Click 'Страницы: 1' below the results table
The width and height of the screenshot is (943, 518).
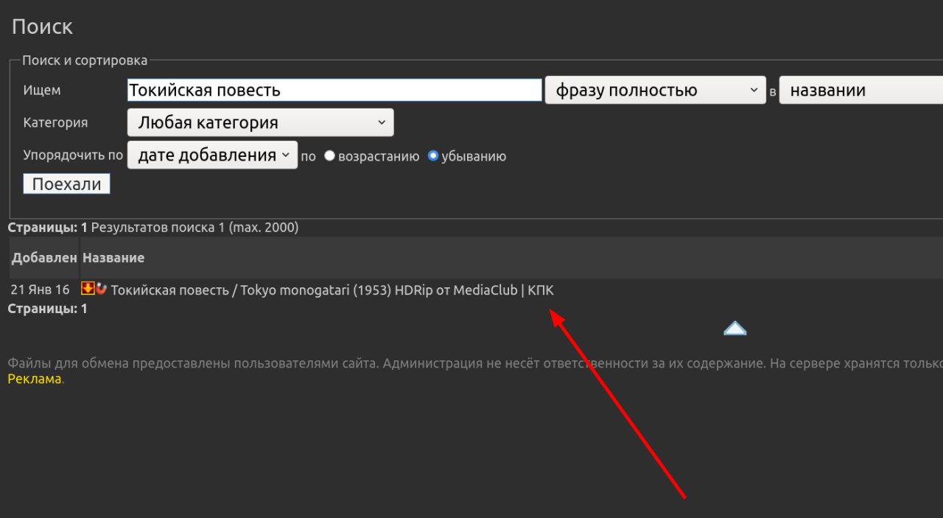[47, 309]
